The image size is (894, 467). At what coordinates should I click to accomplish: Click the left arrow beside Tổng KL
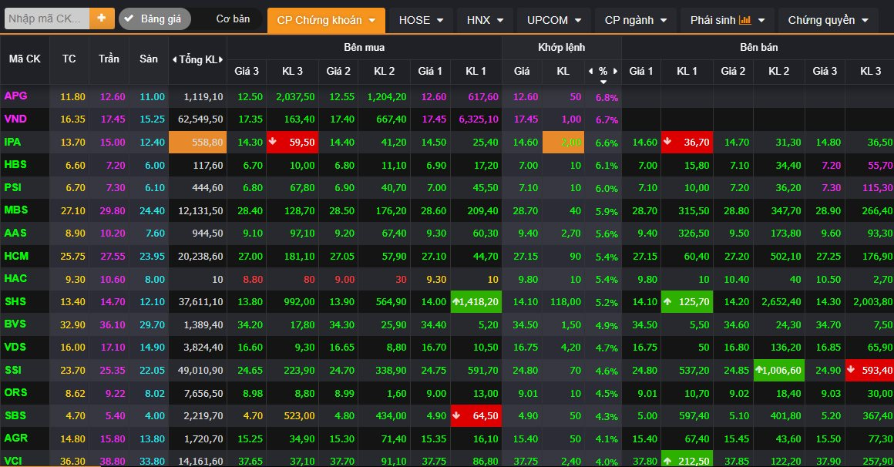[x=174, y=59]
